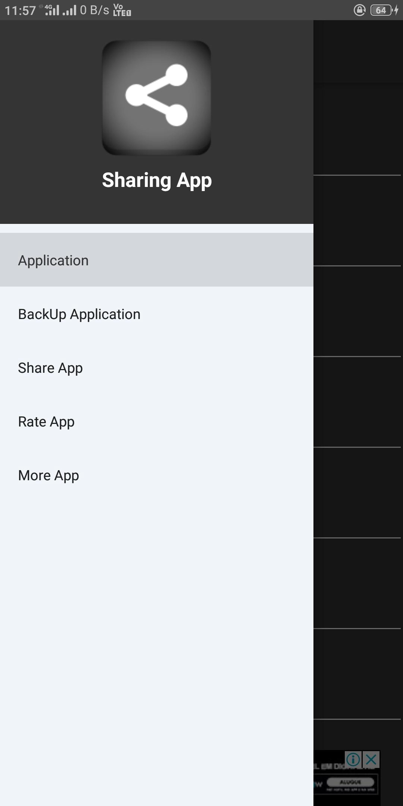
Task: Tap the ad info icon
Action: 353,759
